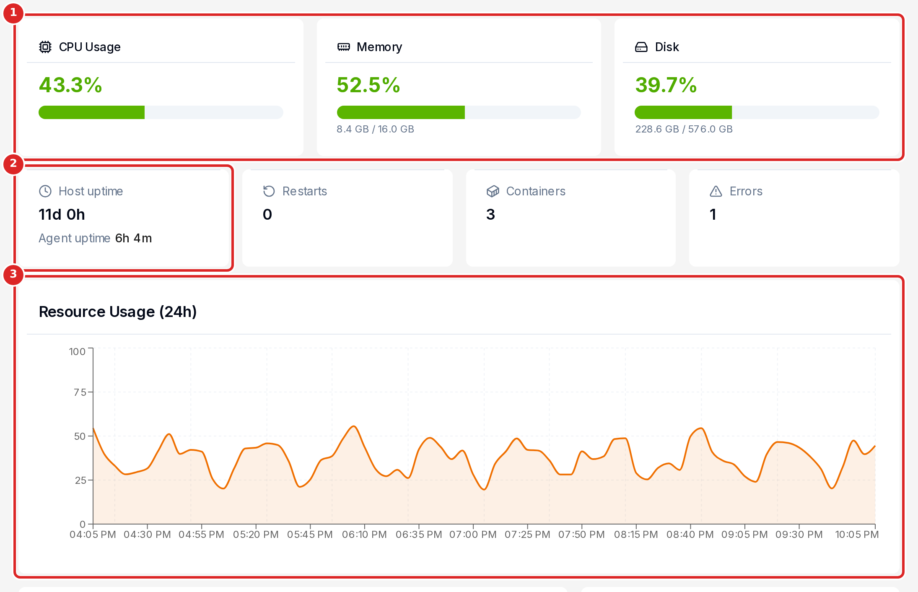Viewport: 918px width, 592px height.
Task: Click the Agent uptime label
Action: [74, 238]
